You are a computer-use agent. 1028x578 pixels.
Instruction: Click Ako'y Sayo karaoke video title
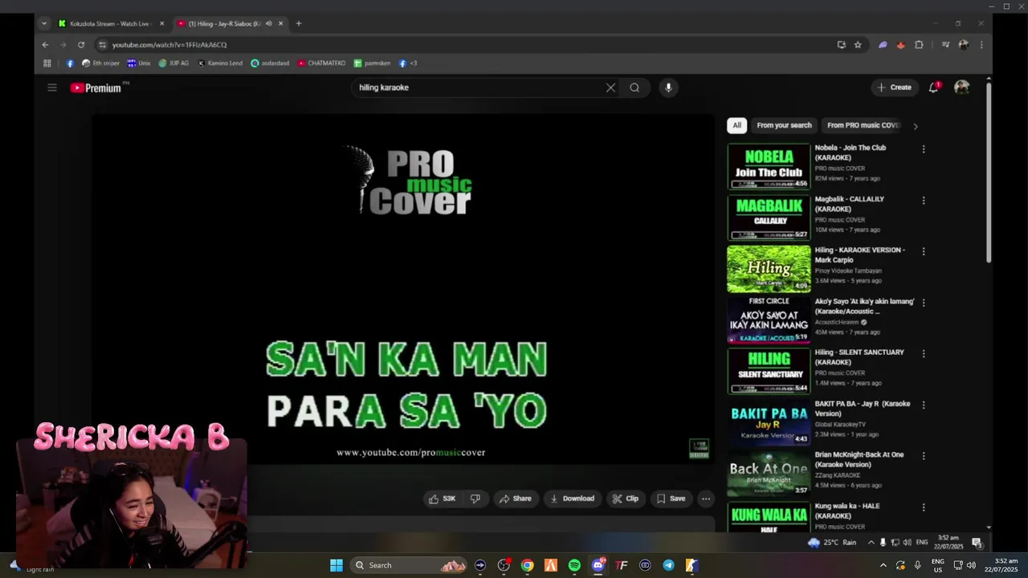point(864,306)
